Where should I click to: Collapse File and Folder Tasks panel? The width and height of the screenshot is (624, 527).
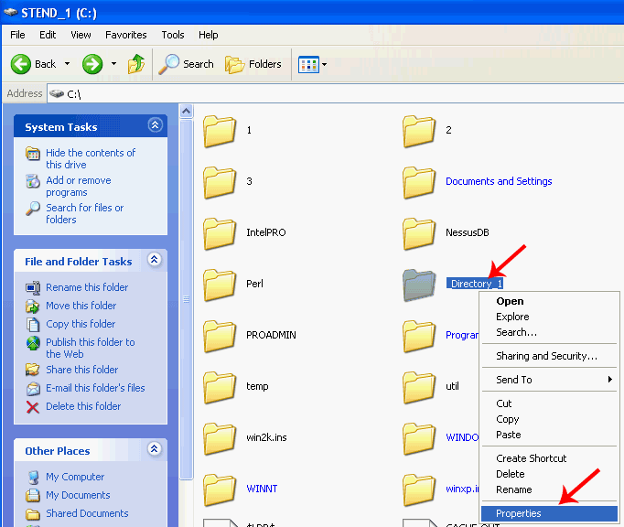[x=155, y=260]
